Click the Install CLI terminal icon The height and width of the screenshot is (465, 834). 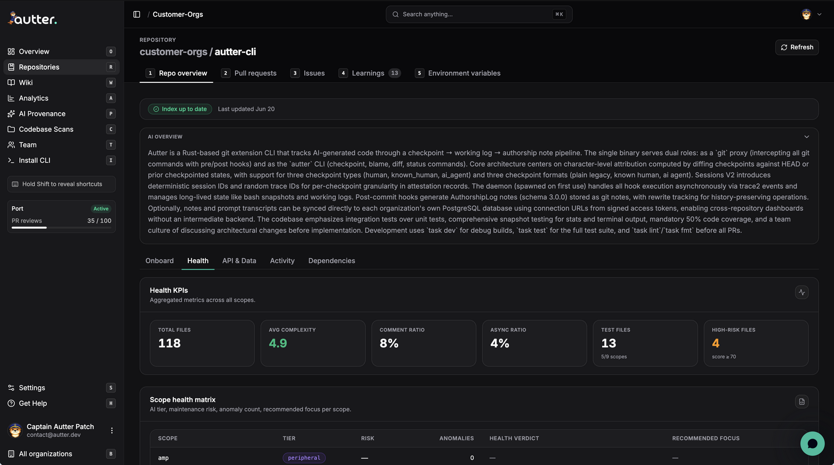click(11, 160)
